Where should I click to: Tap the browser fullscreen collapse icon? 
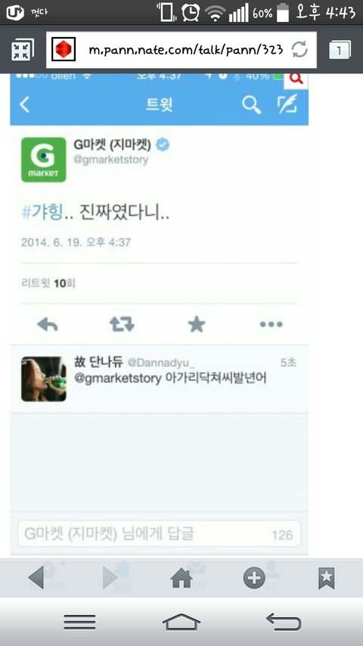[22, 50]
